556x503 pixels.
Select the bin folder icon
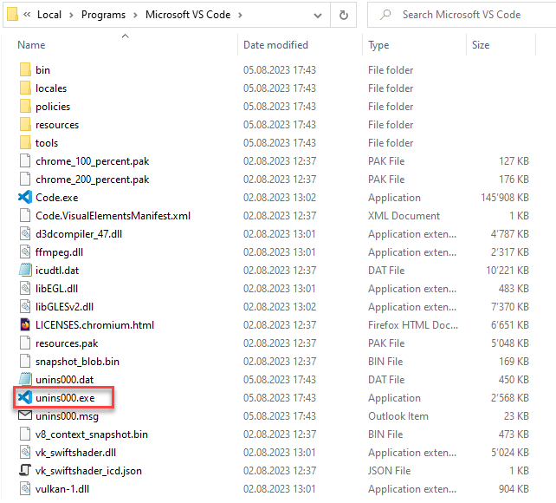coord(24,70)
